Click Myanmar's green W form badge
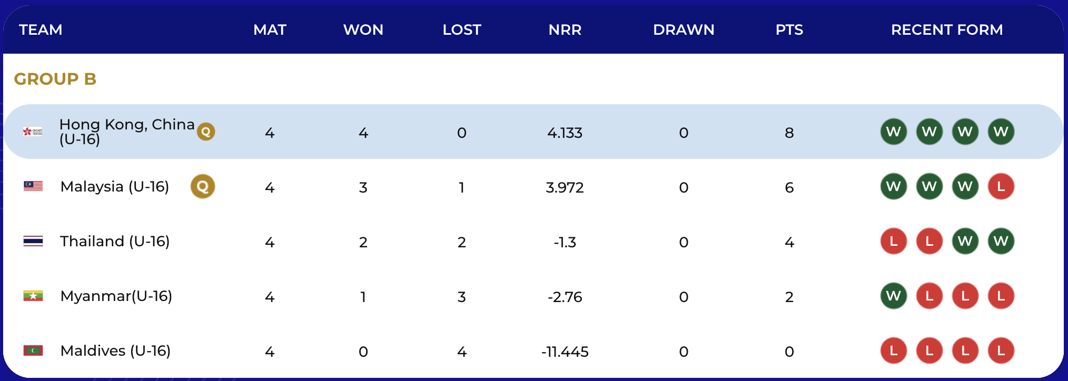1068x381 pixels. (894, 296)
